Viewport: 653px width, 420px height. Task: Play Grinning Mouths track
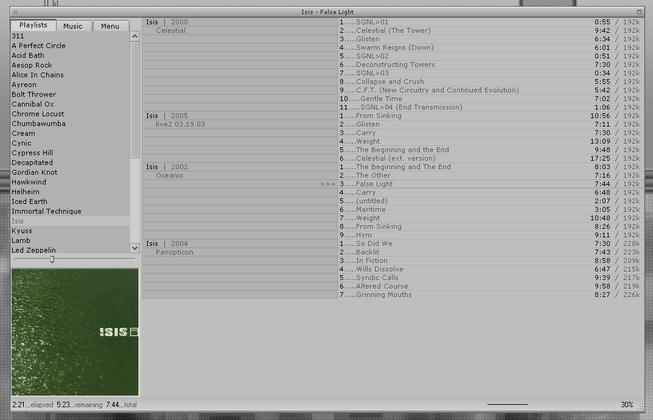(490, 295)
